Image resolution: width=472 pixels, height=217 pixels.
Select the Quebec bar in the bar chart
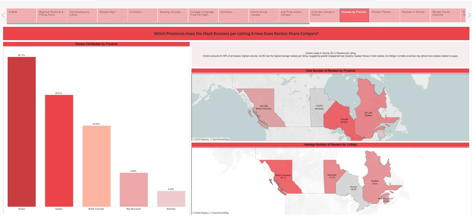[x=59, y=151]
